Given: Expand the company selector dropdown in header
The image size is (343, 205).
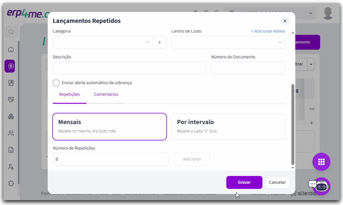Looking at the screenshot, I should [x=311, y=13].
